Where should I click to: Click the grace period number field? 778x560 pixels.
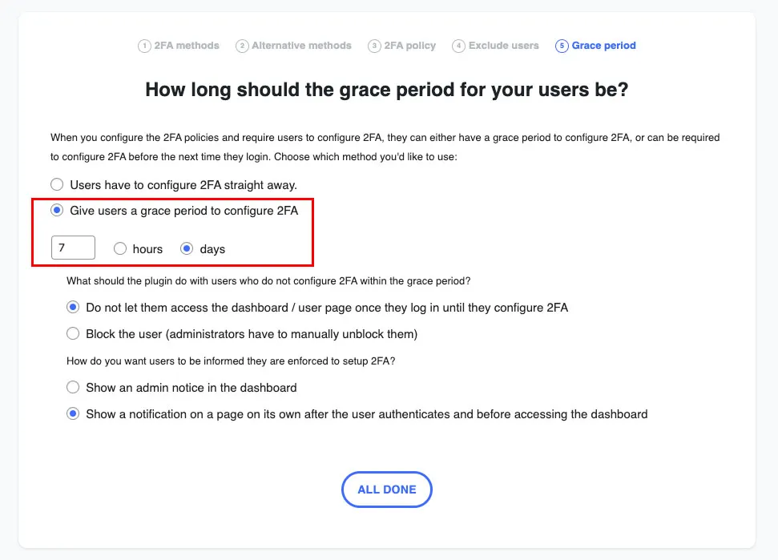[x=73, y=248]
